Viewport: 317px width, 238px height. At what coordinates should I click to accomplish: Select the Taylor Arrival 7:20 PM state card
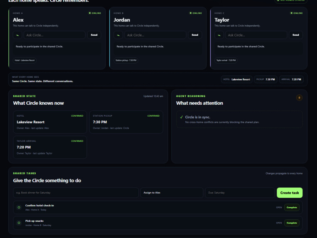tap(50, 147)
